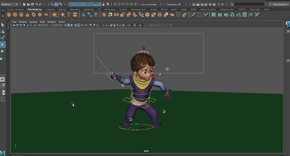The height and width of the screenshot is (156, 290).
Task: Click the Insert Edge Loop tool icon
Action: click(199, 15)
